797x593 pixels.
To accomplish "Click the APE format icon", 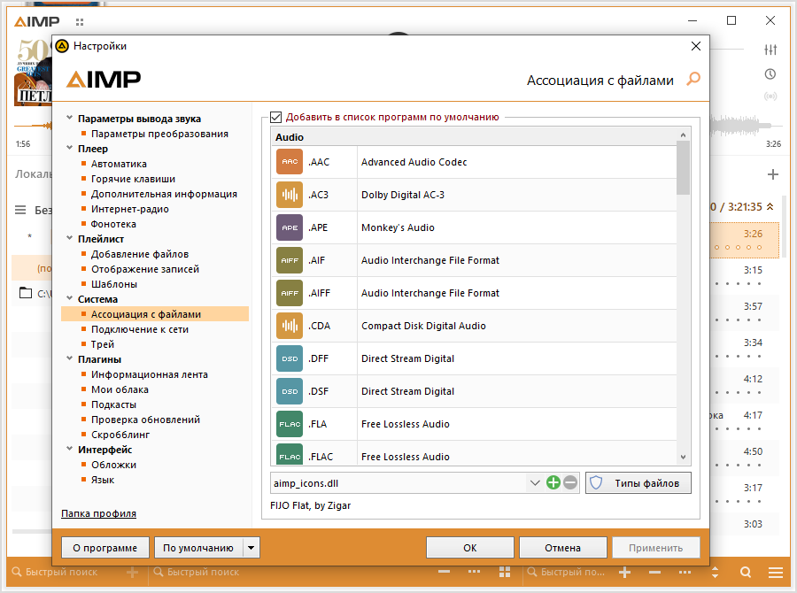I will 290,227.
